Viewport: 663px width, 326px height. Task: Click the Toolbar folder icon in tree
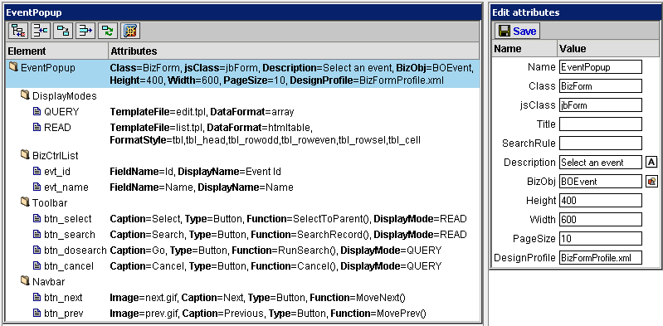point(26,203)
